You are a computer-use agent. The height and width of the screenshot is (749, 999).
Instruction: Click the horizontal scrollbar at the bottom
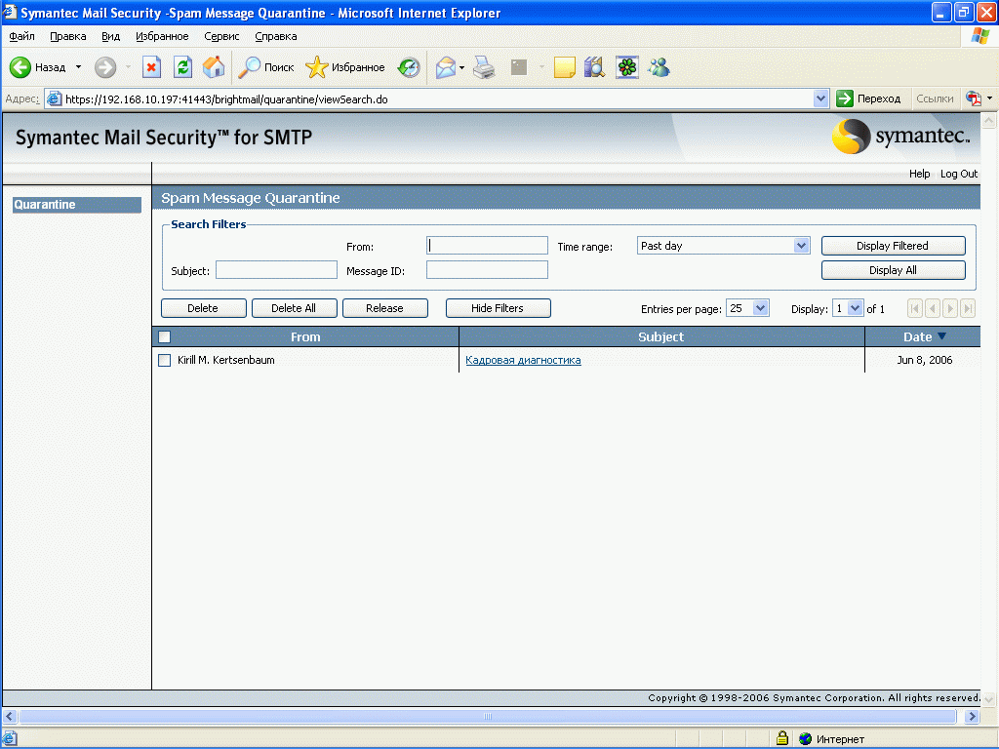[488, 716]
